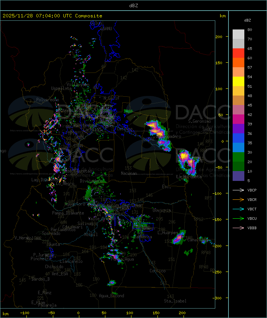Click the 5 value on the dBZ scale
Viewport: 267px width, 318px height.
click(248, 181)
